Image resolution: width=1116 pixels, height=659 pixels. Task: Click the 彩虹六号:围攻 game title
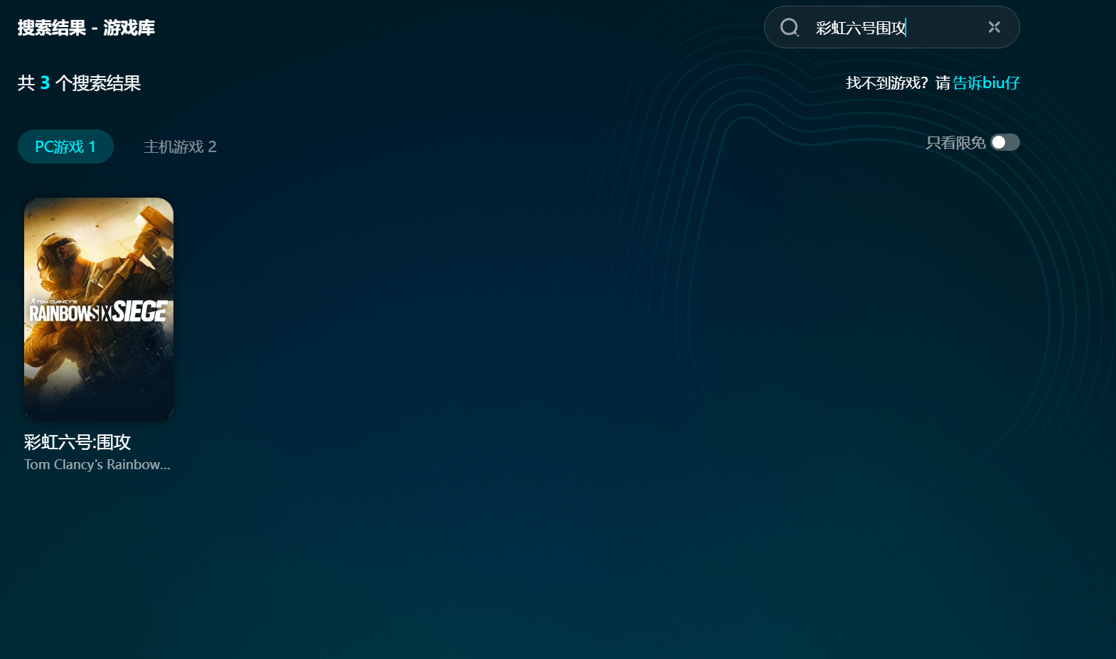[x=77, y=442]
